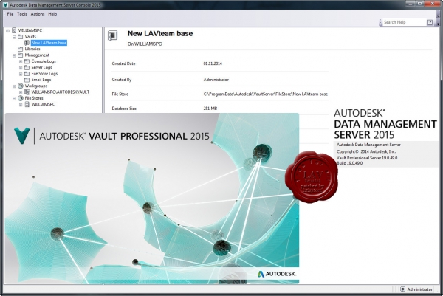The height and width of the screenshot is (296, 443).
Task: Click the Vault V logo on splash screen
Action: (x=21, y=136)
